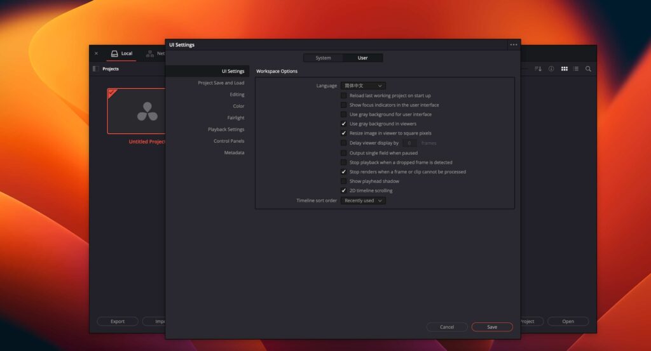
Task: Open Project Save and Load settings
Action: pyautogui.click(x=221, y=83)
